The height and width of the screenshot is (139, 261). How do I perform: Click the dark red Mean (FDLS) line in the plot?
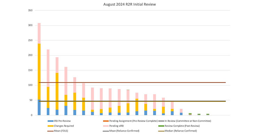(x=139, y=82)
